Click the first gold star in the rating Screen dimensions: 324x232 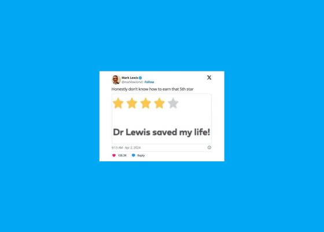[x=118, y=103]
